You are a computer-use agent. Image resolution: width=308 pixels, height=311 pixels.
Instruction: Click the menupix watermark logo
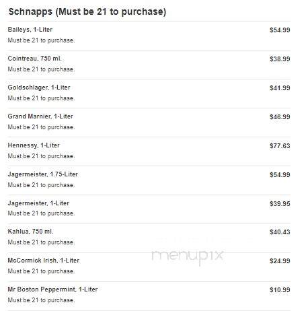[188, 256]
